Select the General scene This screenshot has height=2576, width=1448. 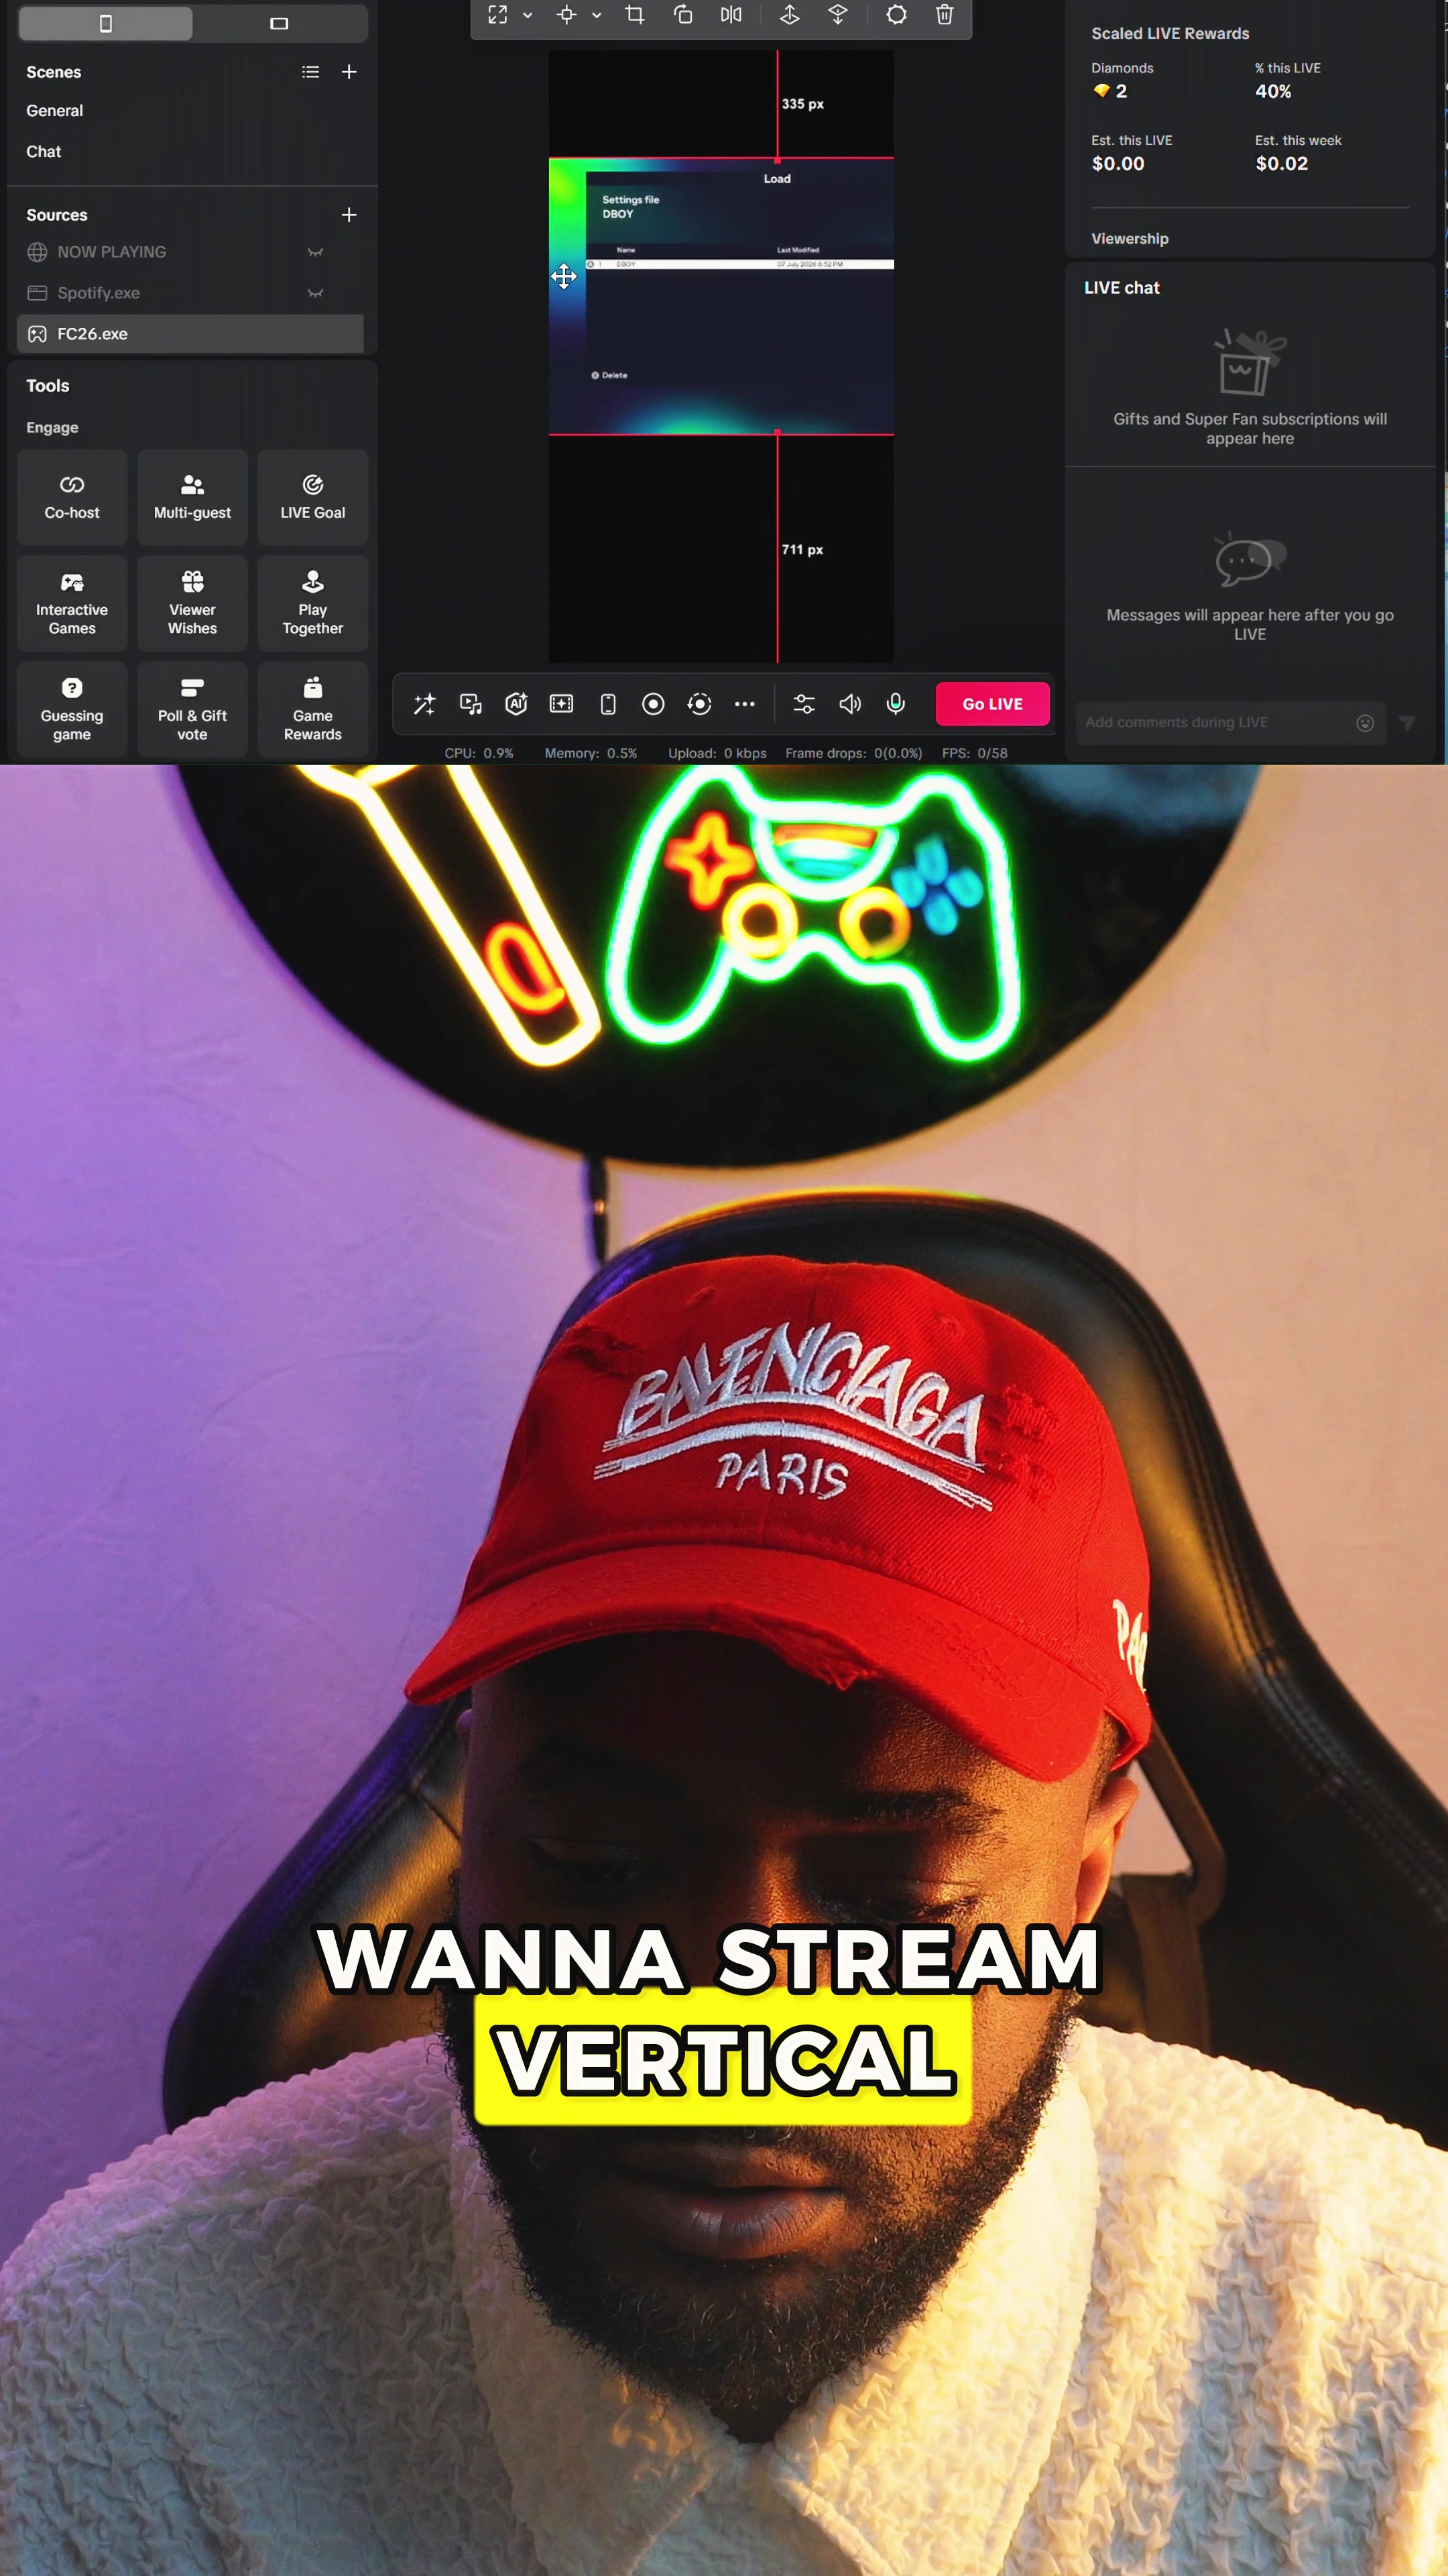[x=55, y=111]
